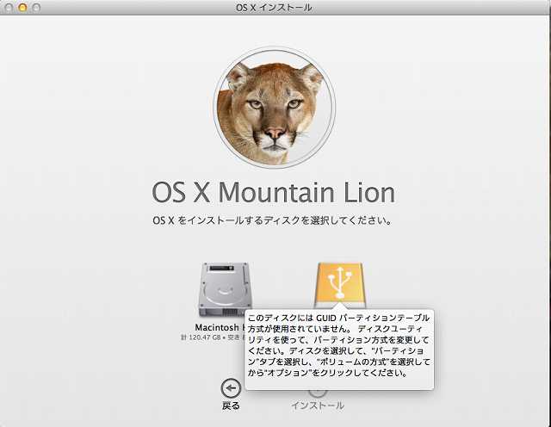Click the "OS X Mountain Lion" heading
The image size is (551, 427).
tap(274, 192)
